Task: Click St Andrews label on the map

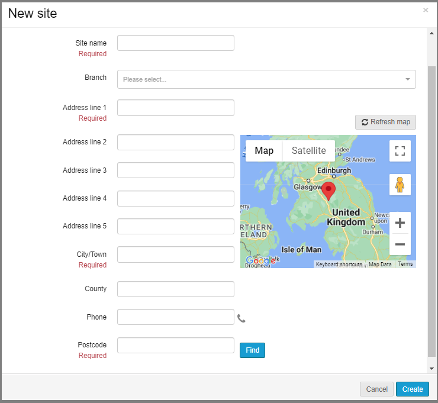Action: 360,160
